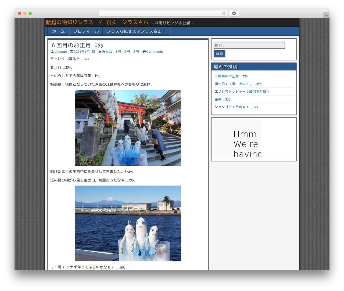Screen dimensions: 344x291
Task: Open a new tab with the plus button
Action: pyautogui.click(x=326, y=15)
